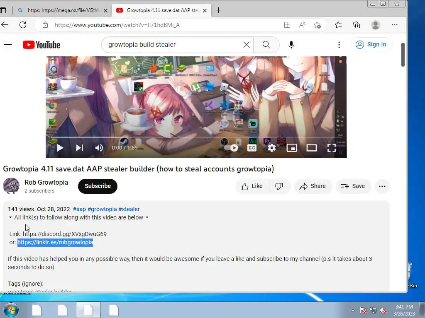Open the tab actions menu
This screenshot has width=425, height=318.
[3, 10]
